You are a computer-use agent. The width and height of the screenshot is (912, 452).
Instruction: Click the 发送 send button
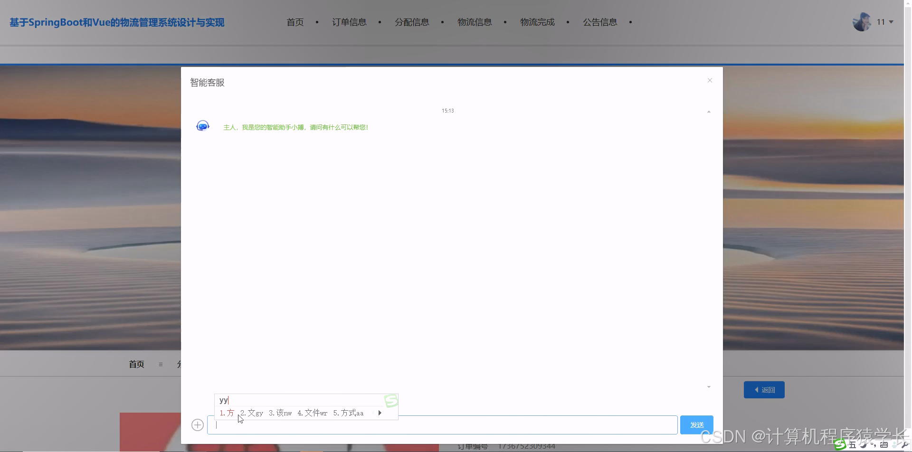coord(696,424)
